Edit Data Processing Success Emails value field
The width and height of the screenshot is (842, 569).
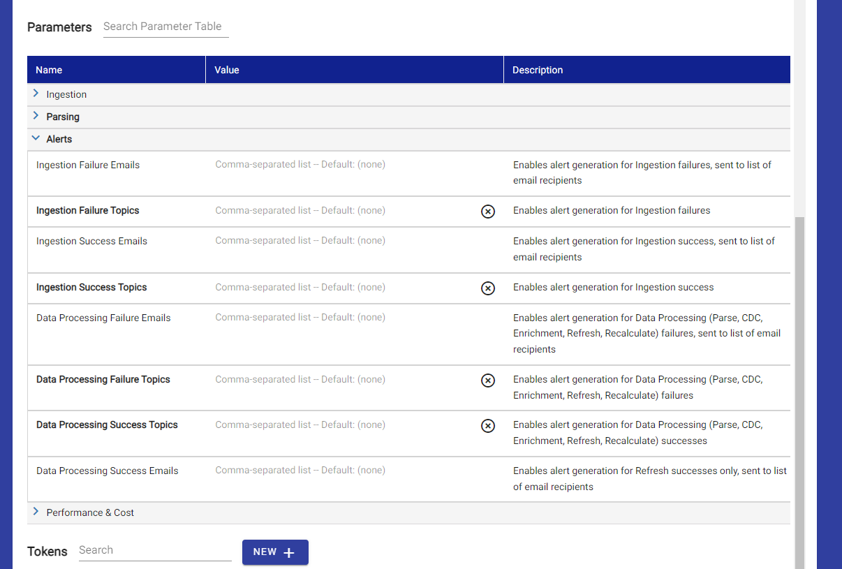click(x=355, y=471)
